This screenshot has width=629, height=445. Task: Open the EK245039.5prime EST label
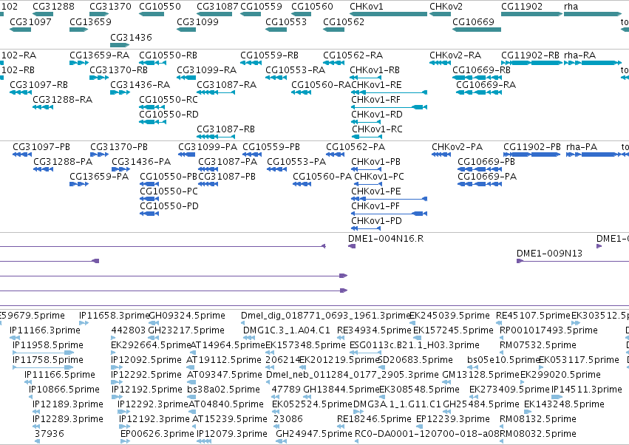449,316
